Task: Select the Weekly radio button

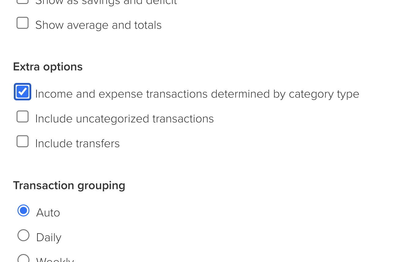Action: [x=24, y=259]
